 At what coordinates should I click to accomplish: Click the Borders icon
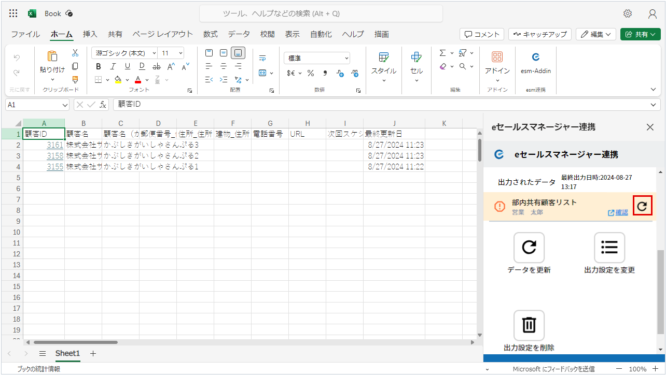(98, 80)
